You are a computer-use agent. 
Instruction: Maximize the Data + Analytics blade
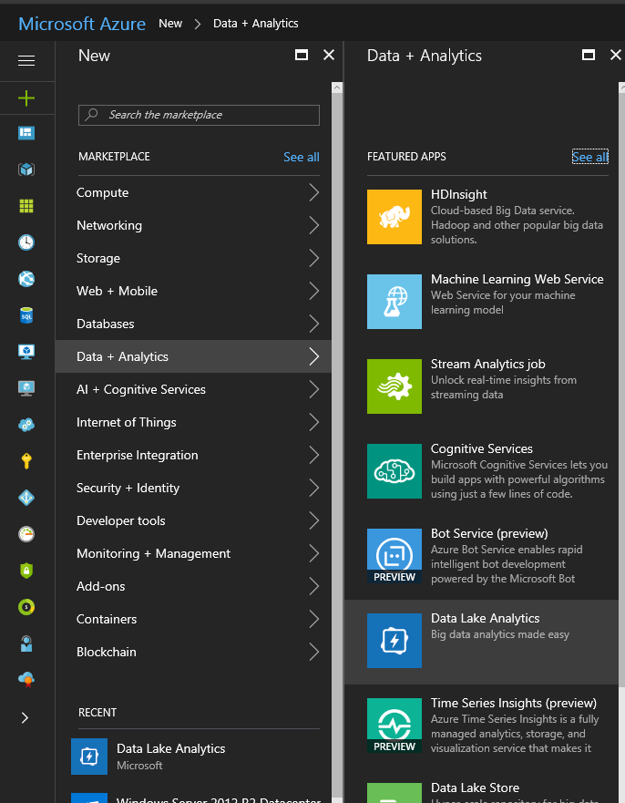point(589,55)
